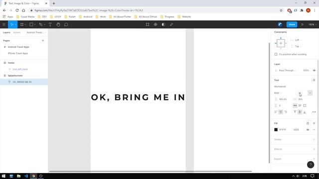319x179 pixels.
Task: Set text align center
Action: pyautogui.click(x=281, y=112)
